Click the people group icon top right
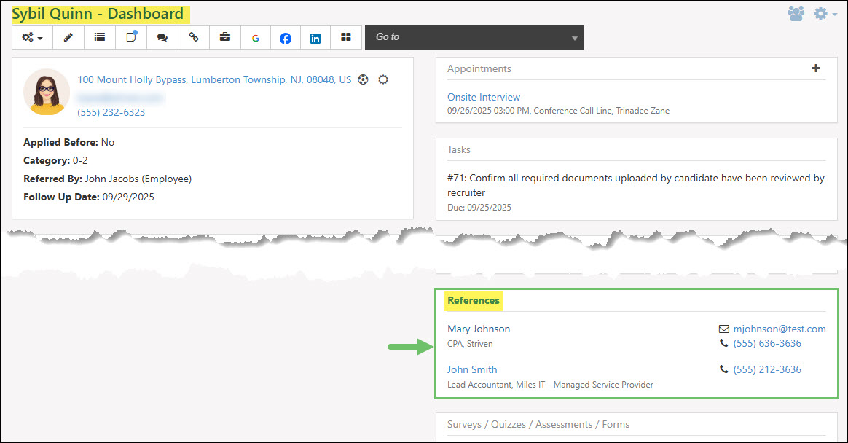Image resolution: width=848 pixels, height=443 pixels. pos(796,13)
